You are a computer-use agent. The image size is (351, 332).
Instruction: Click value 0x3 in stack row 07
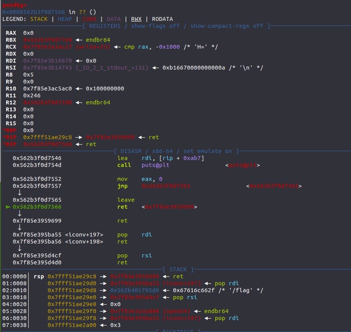(x=115, y=325)
